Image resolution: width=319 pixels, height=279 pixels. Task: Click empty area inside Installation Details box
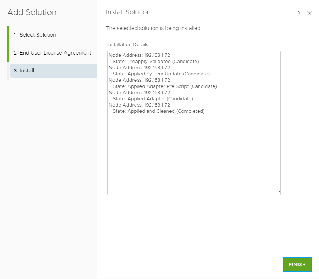coord(194,154)
